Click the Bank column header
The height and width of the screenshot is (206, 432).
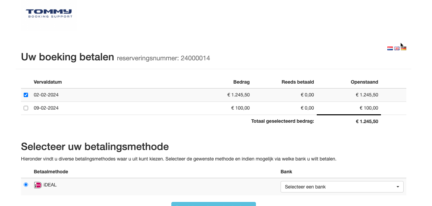[286, 172]
